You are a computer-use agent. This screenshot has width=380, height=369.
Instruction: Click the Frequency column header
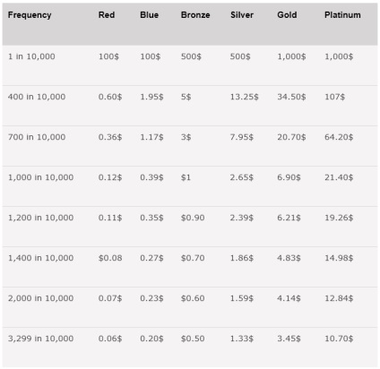[30, 15]
